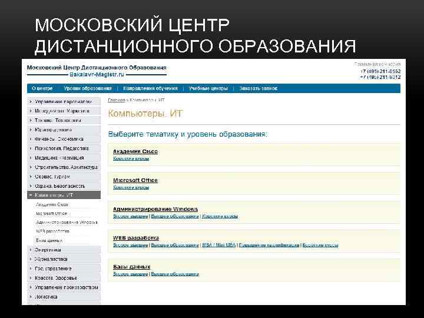Click the Компьютеры. ИТ page heading
The height and width of the screenshot is (318, 424).
point(145,113)
